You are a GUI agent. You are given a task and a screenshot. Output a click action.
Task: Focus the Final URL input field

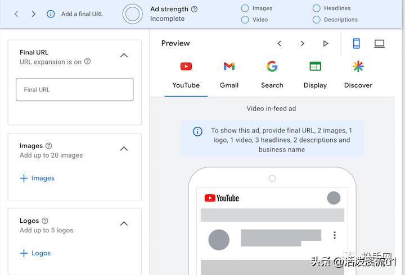[75, 89]
